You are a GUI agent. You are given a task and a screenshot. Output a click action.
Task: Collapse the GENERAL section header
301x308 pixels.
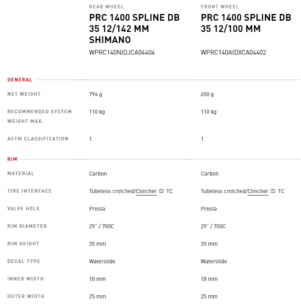pos(20,80)
